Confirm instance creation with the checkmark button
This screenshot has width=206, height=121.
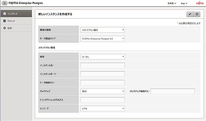(x=190, y=14)
